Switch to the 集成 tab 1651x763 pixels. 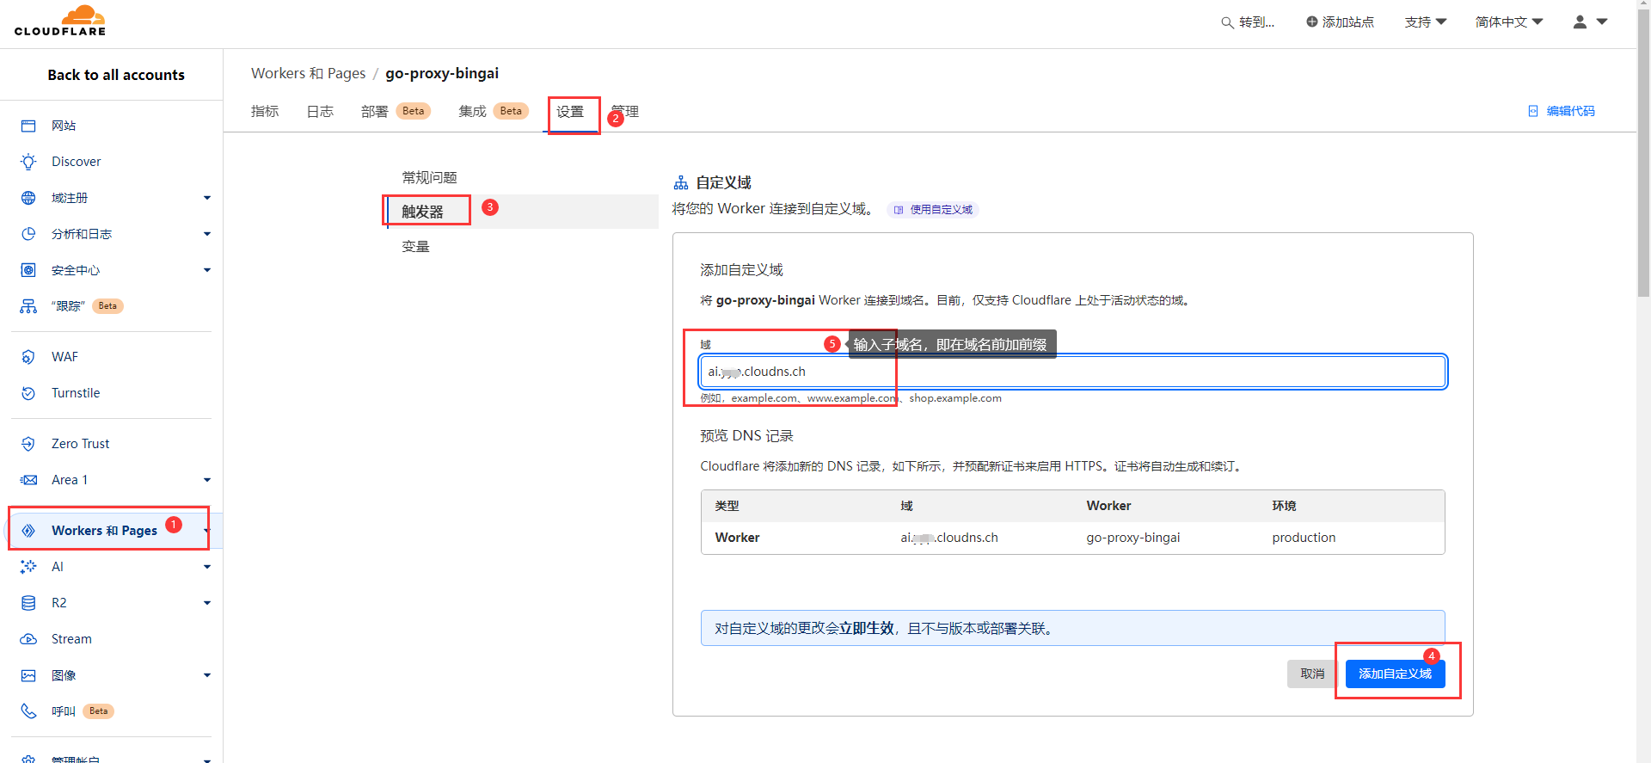click(x=472, y=111)
